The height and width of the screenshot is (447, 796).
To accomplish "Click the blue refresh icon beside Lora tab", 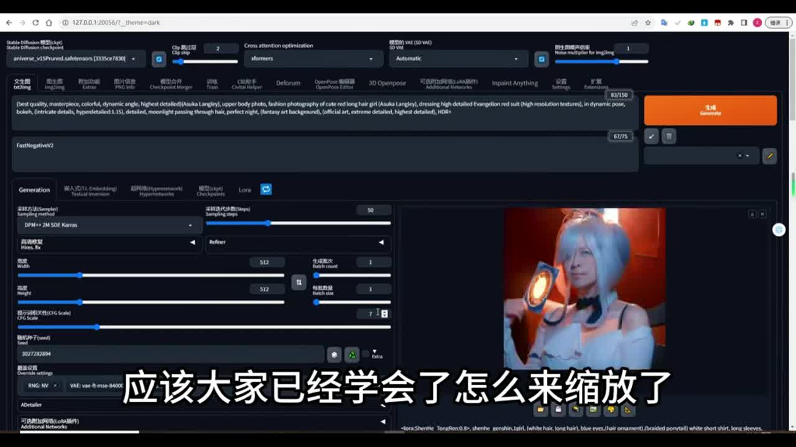I will coord(266,189).
